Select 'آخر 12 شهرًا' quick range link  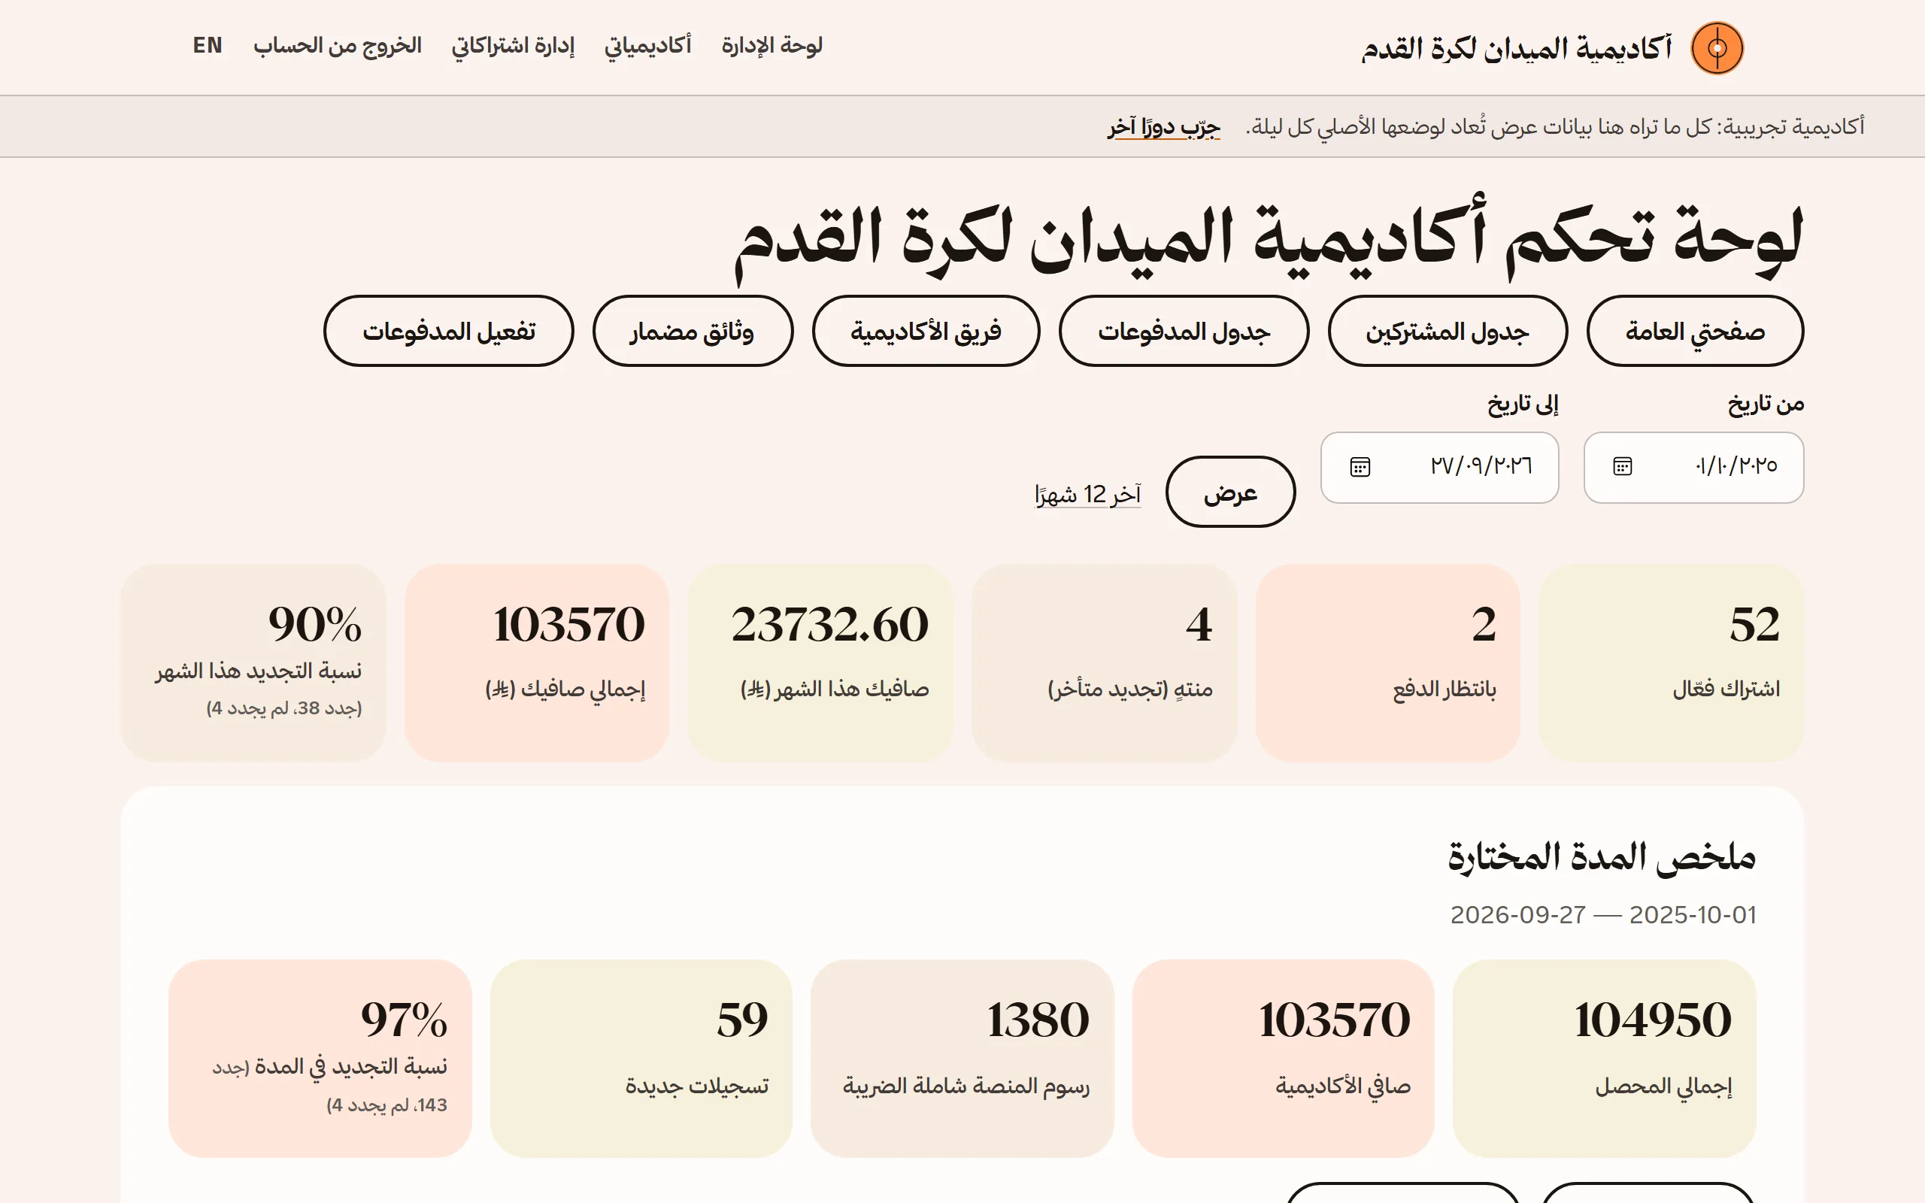coord(1087,495)
